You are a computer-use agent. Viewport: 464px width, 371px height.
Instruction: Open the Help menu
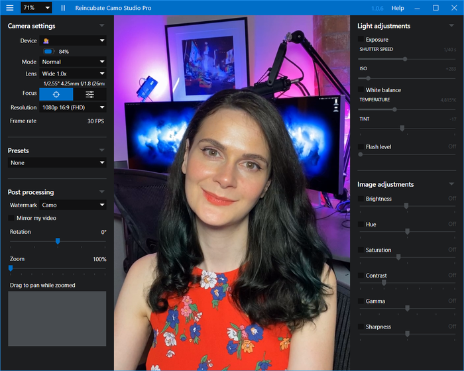click(x=398, y=8)
